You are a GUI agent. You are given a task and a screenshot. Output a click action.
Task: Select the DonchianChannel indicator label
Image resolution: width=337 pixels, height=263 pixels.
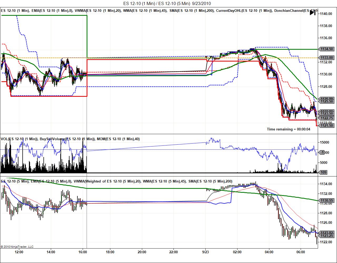pos(296,11)
